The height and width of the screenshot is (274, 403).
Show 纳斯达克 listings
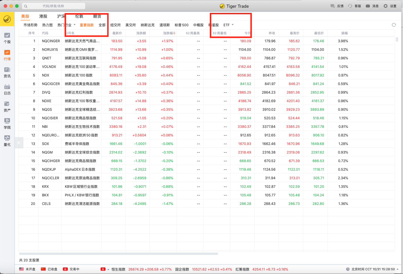(x=147, y=25)
